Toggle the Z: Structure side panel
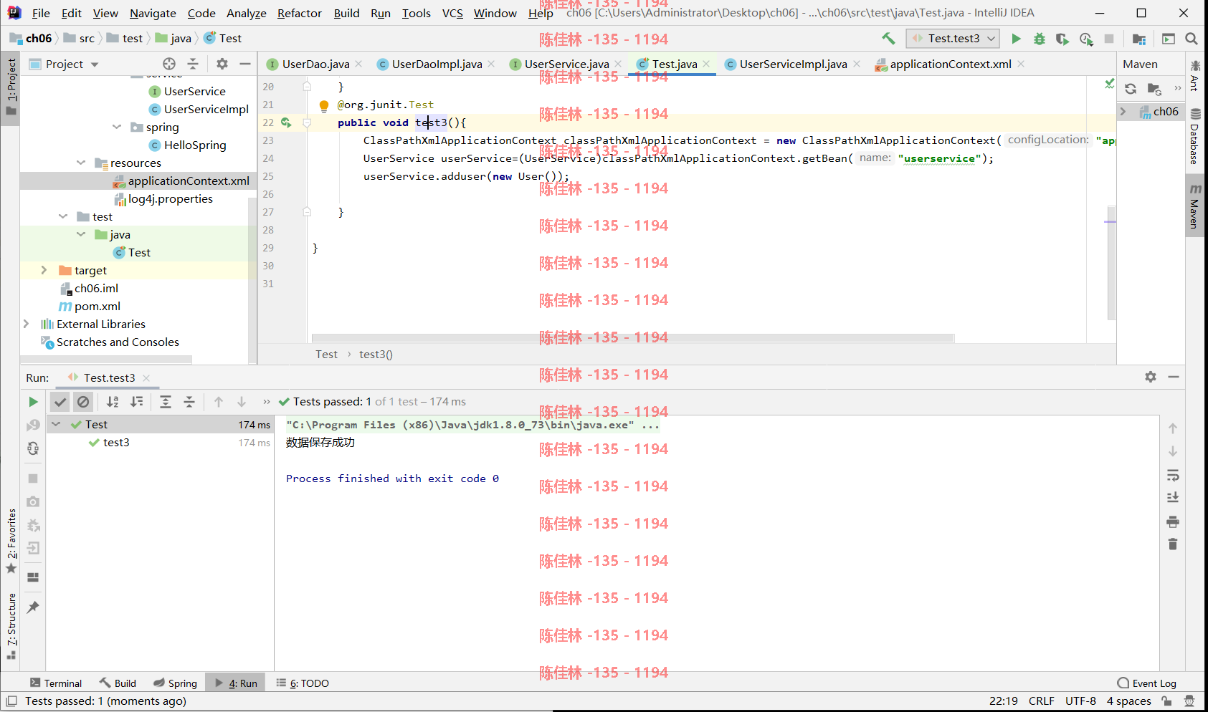This screenshot has width=1208, height=712. click(11, 626)
